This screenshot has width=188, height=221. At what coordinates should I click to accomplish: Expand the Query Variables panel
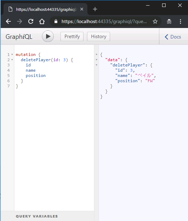pyautogui.click(x=47, y=216)
